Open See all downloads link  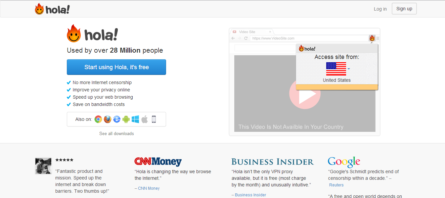[x=116, y=134]
